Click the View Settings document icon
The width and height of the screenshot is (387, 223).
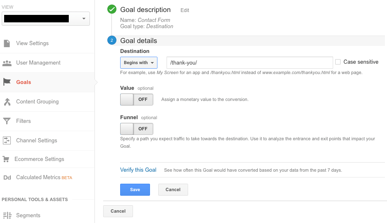[7, 43]
